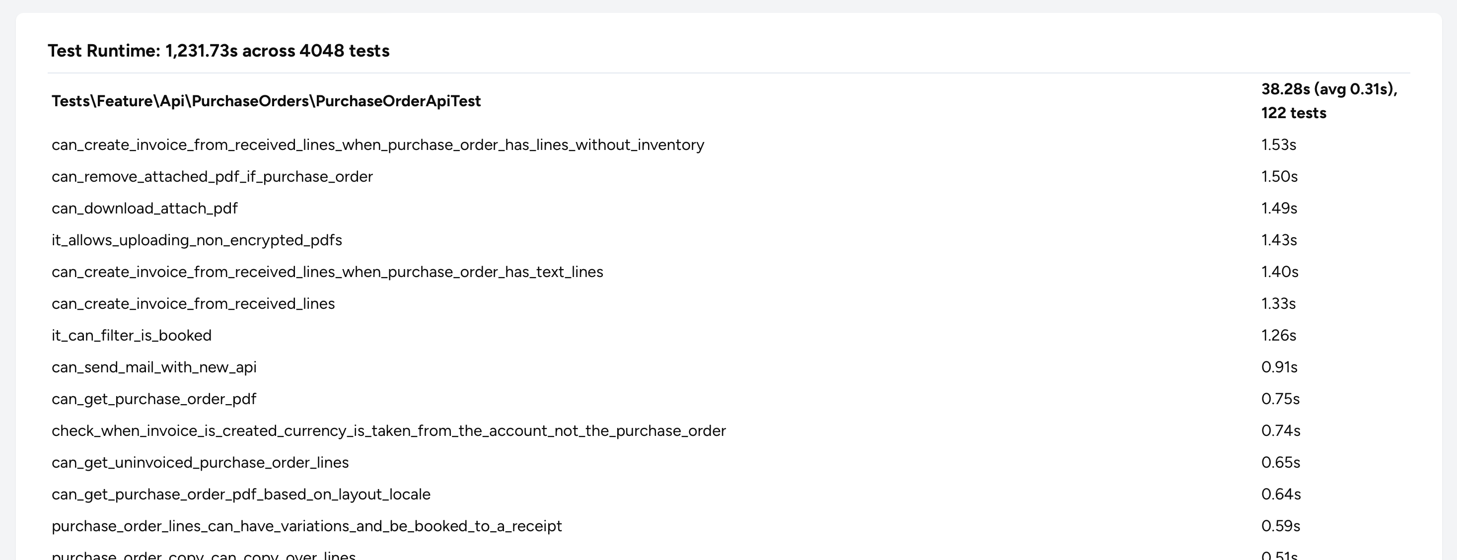Select it_allows_uploading_non_encrypted_pdfs test name

tap(197, 240)
